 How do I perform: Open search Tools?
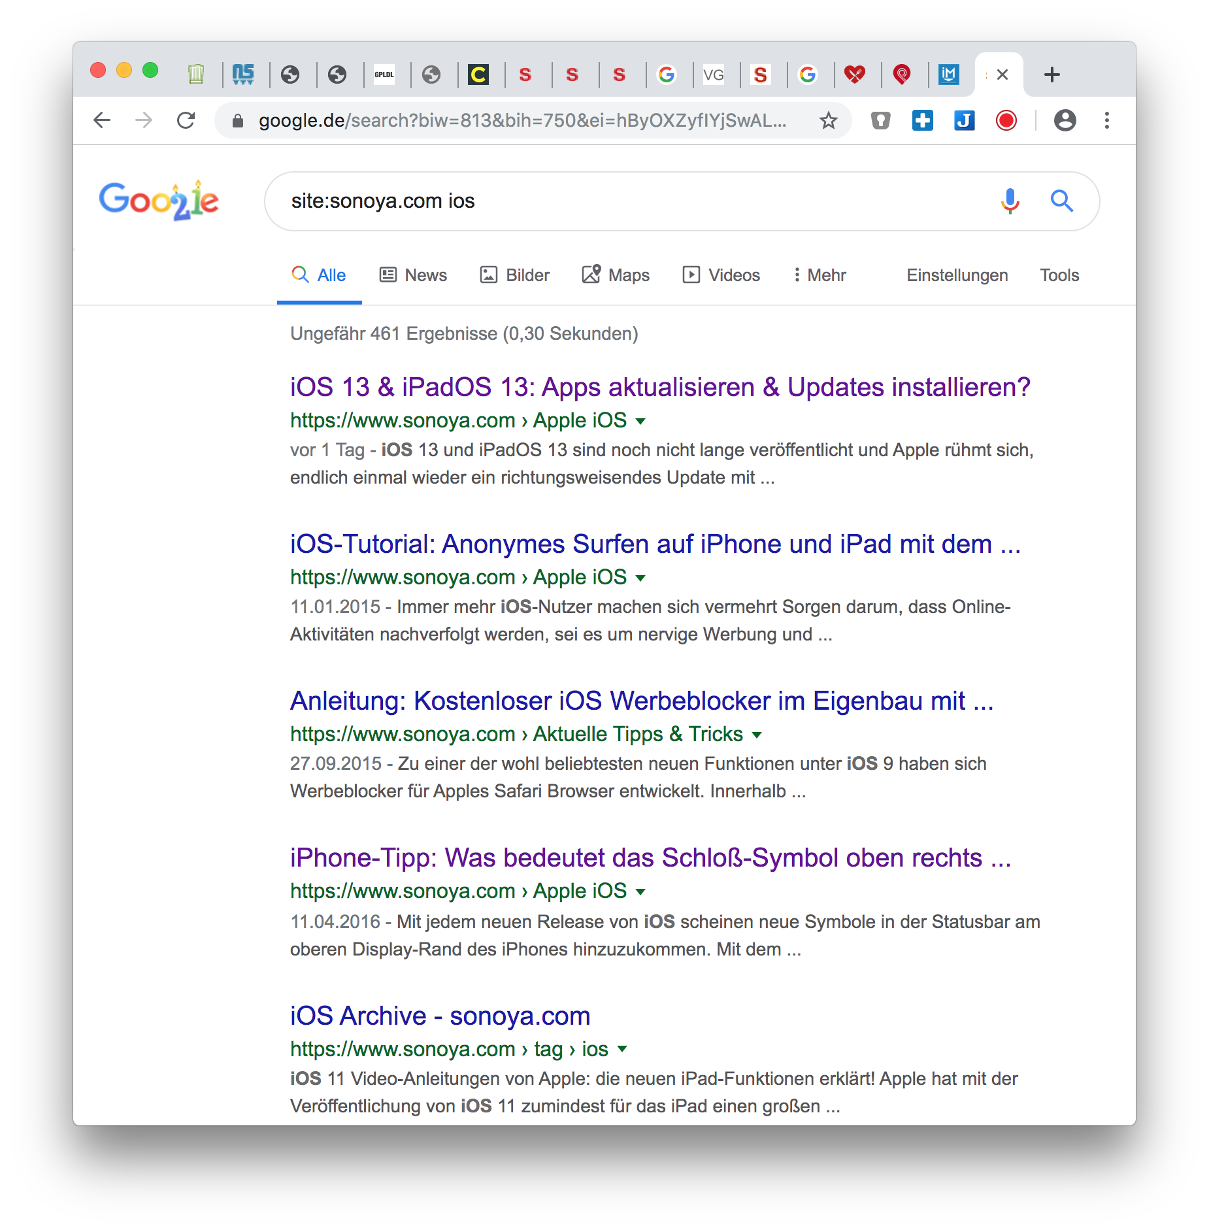pyautogui.click(x=1059, y=275)
